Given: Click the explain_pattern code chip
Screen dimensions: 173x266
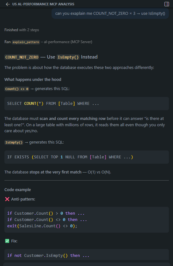Looking at the screenshot, I should [x=26, y=42].
